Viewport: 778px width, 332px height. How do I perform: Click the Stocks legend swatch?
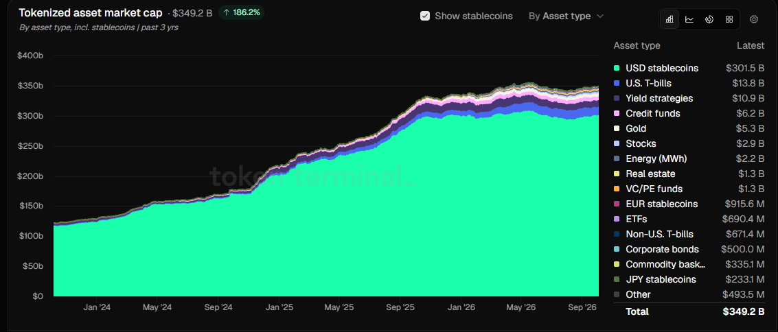pos(617,143)
